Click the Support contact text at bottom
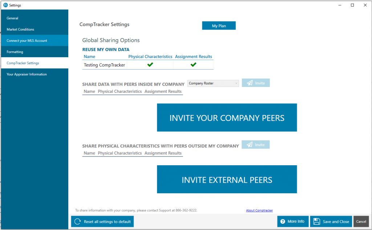The image size is (372, 230). pyautogui.click(x=136, y=210)
